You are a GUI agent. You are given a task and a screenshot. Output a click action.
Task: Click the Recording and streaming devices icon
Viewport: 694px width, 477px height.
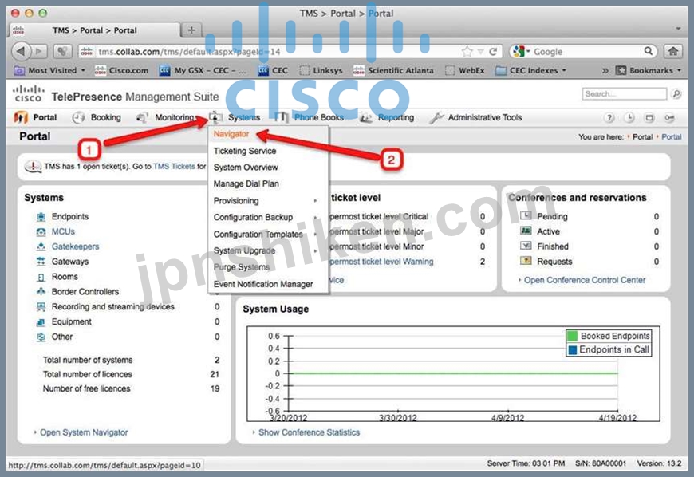click(41, 307)
